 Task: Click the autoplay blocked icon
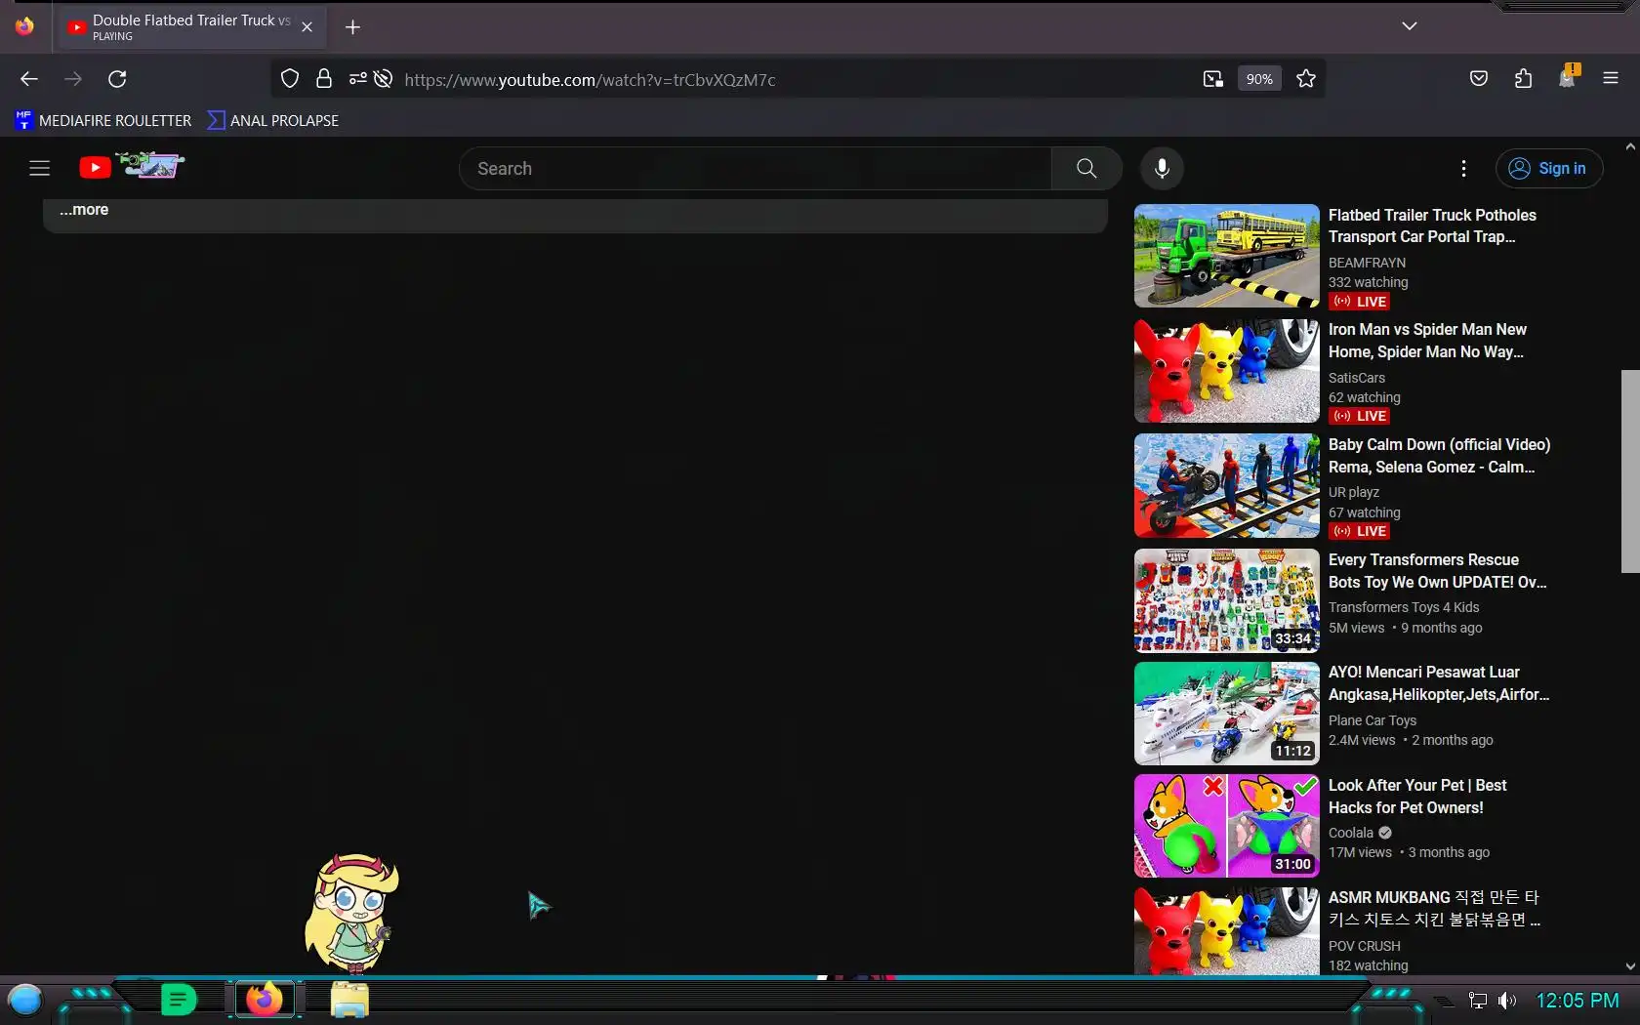pos(384,79)
